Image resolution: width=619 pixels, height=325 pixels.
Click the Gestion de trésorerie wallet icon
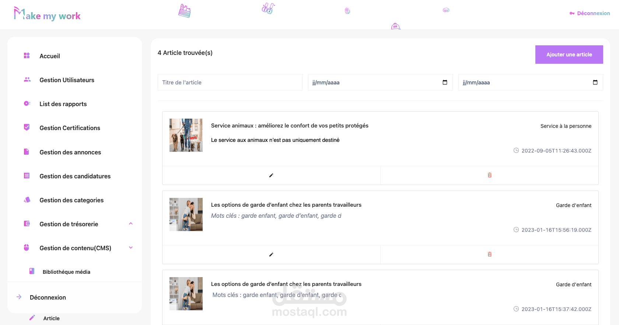click(27, 224)
